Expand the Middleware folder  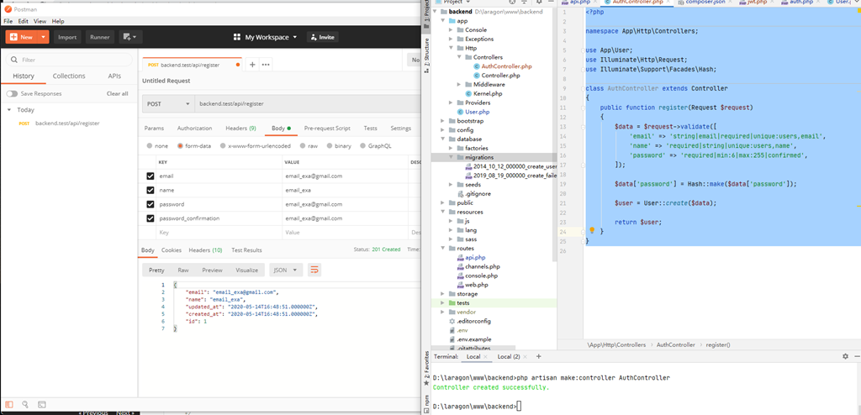coord(460,85)
